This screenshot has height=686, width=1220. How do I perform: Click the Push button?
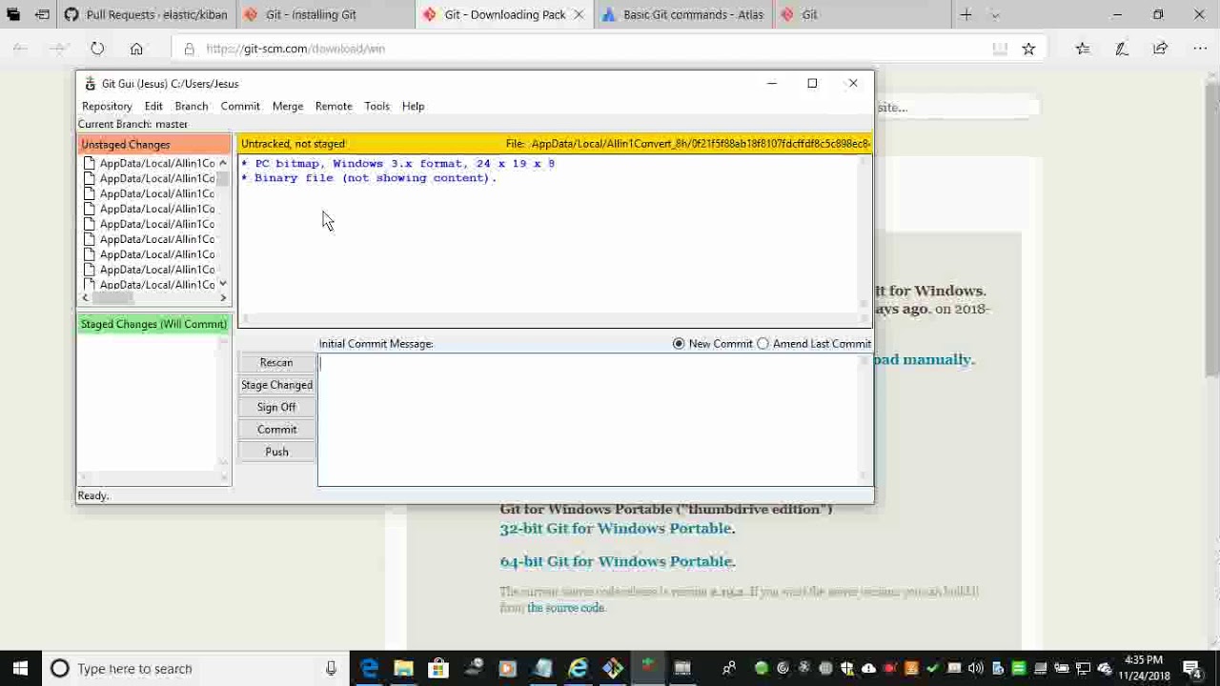[276, 452]
